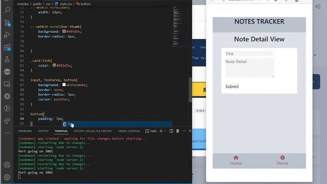Click the Title input field

pos(249,54)
